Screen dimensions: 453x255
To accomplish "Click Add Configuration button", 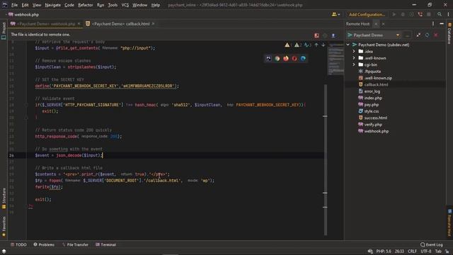I will click(x=367, y=14).
